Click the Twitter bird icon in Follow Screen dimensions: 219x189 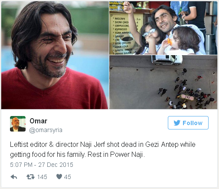point(177,123)
